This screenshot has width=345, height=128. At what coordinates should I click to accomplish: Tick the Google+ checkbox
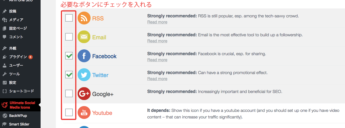[x=69, y=94]
